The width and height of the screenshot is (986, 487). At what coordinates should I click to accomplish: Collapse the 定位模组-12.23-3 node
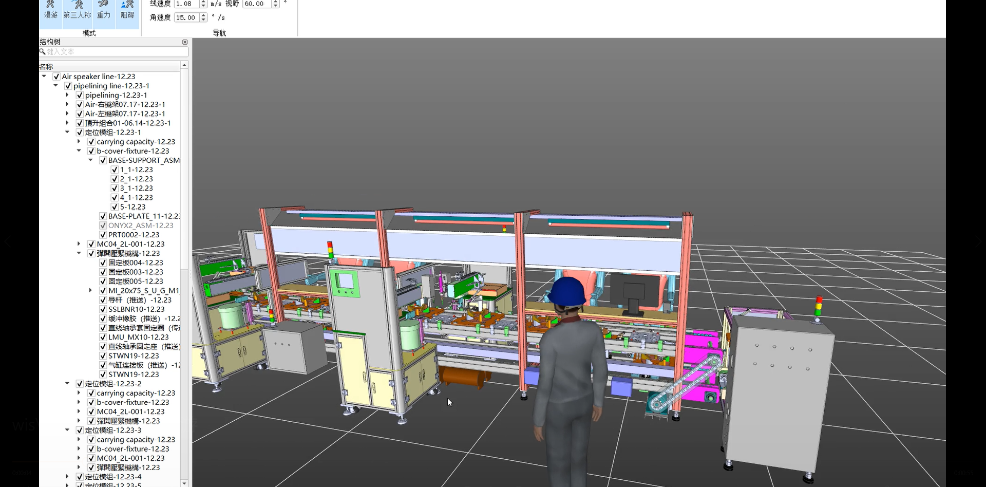point(67,430)
